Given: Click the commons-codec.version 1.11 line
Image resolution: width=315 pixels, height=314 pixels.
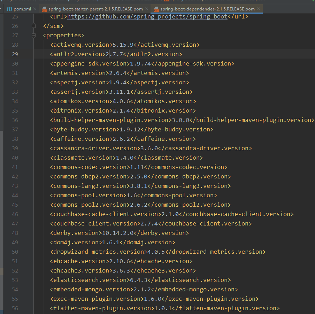Looking at the screenshot, I should 139,167.
